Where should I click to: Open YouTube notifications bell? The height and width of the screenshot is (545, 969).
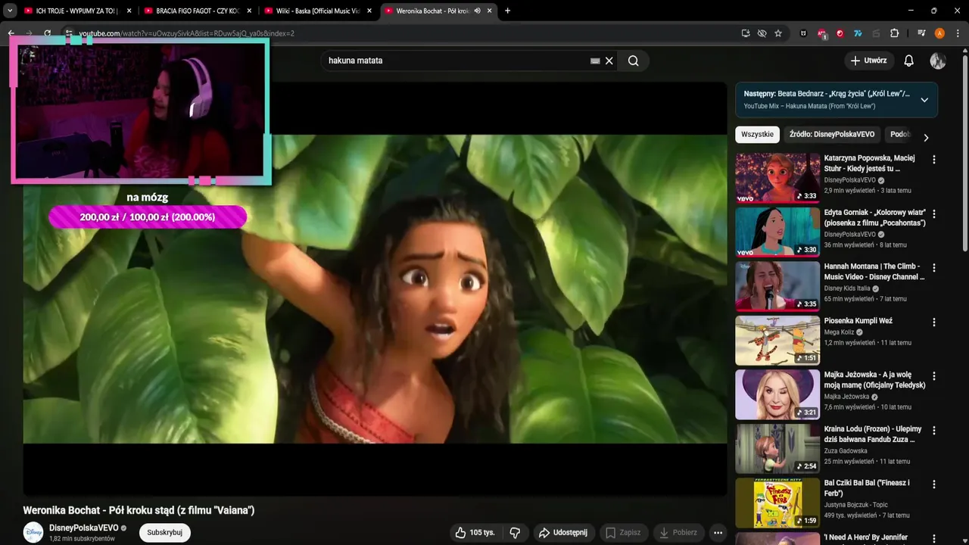pos(909,61)
